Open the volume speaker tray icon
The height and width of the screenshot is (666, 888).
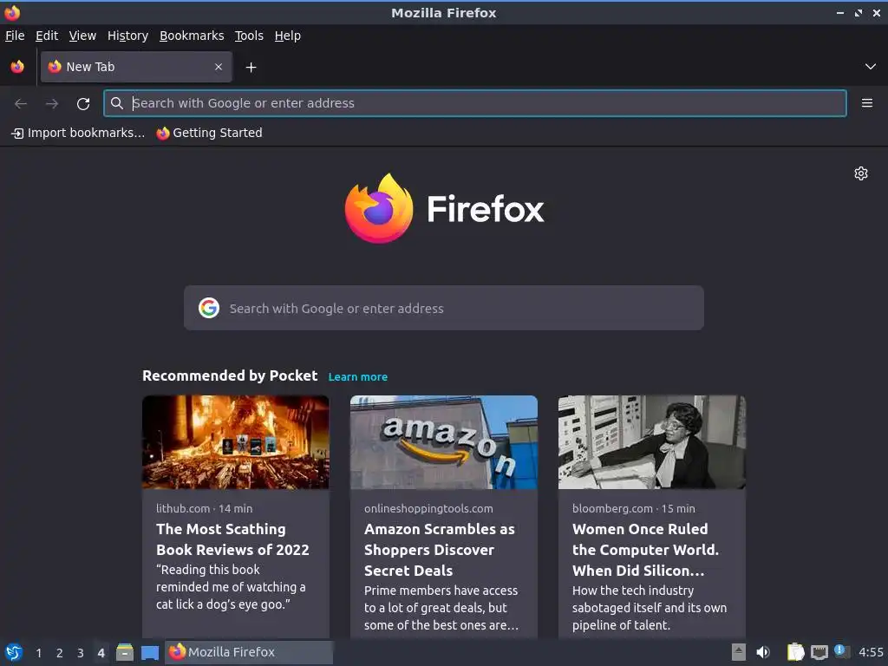tap(763, 652)
